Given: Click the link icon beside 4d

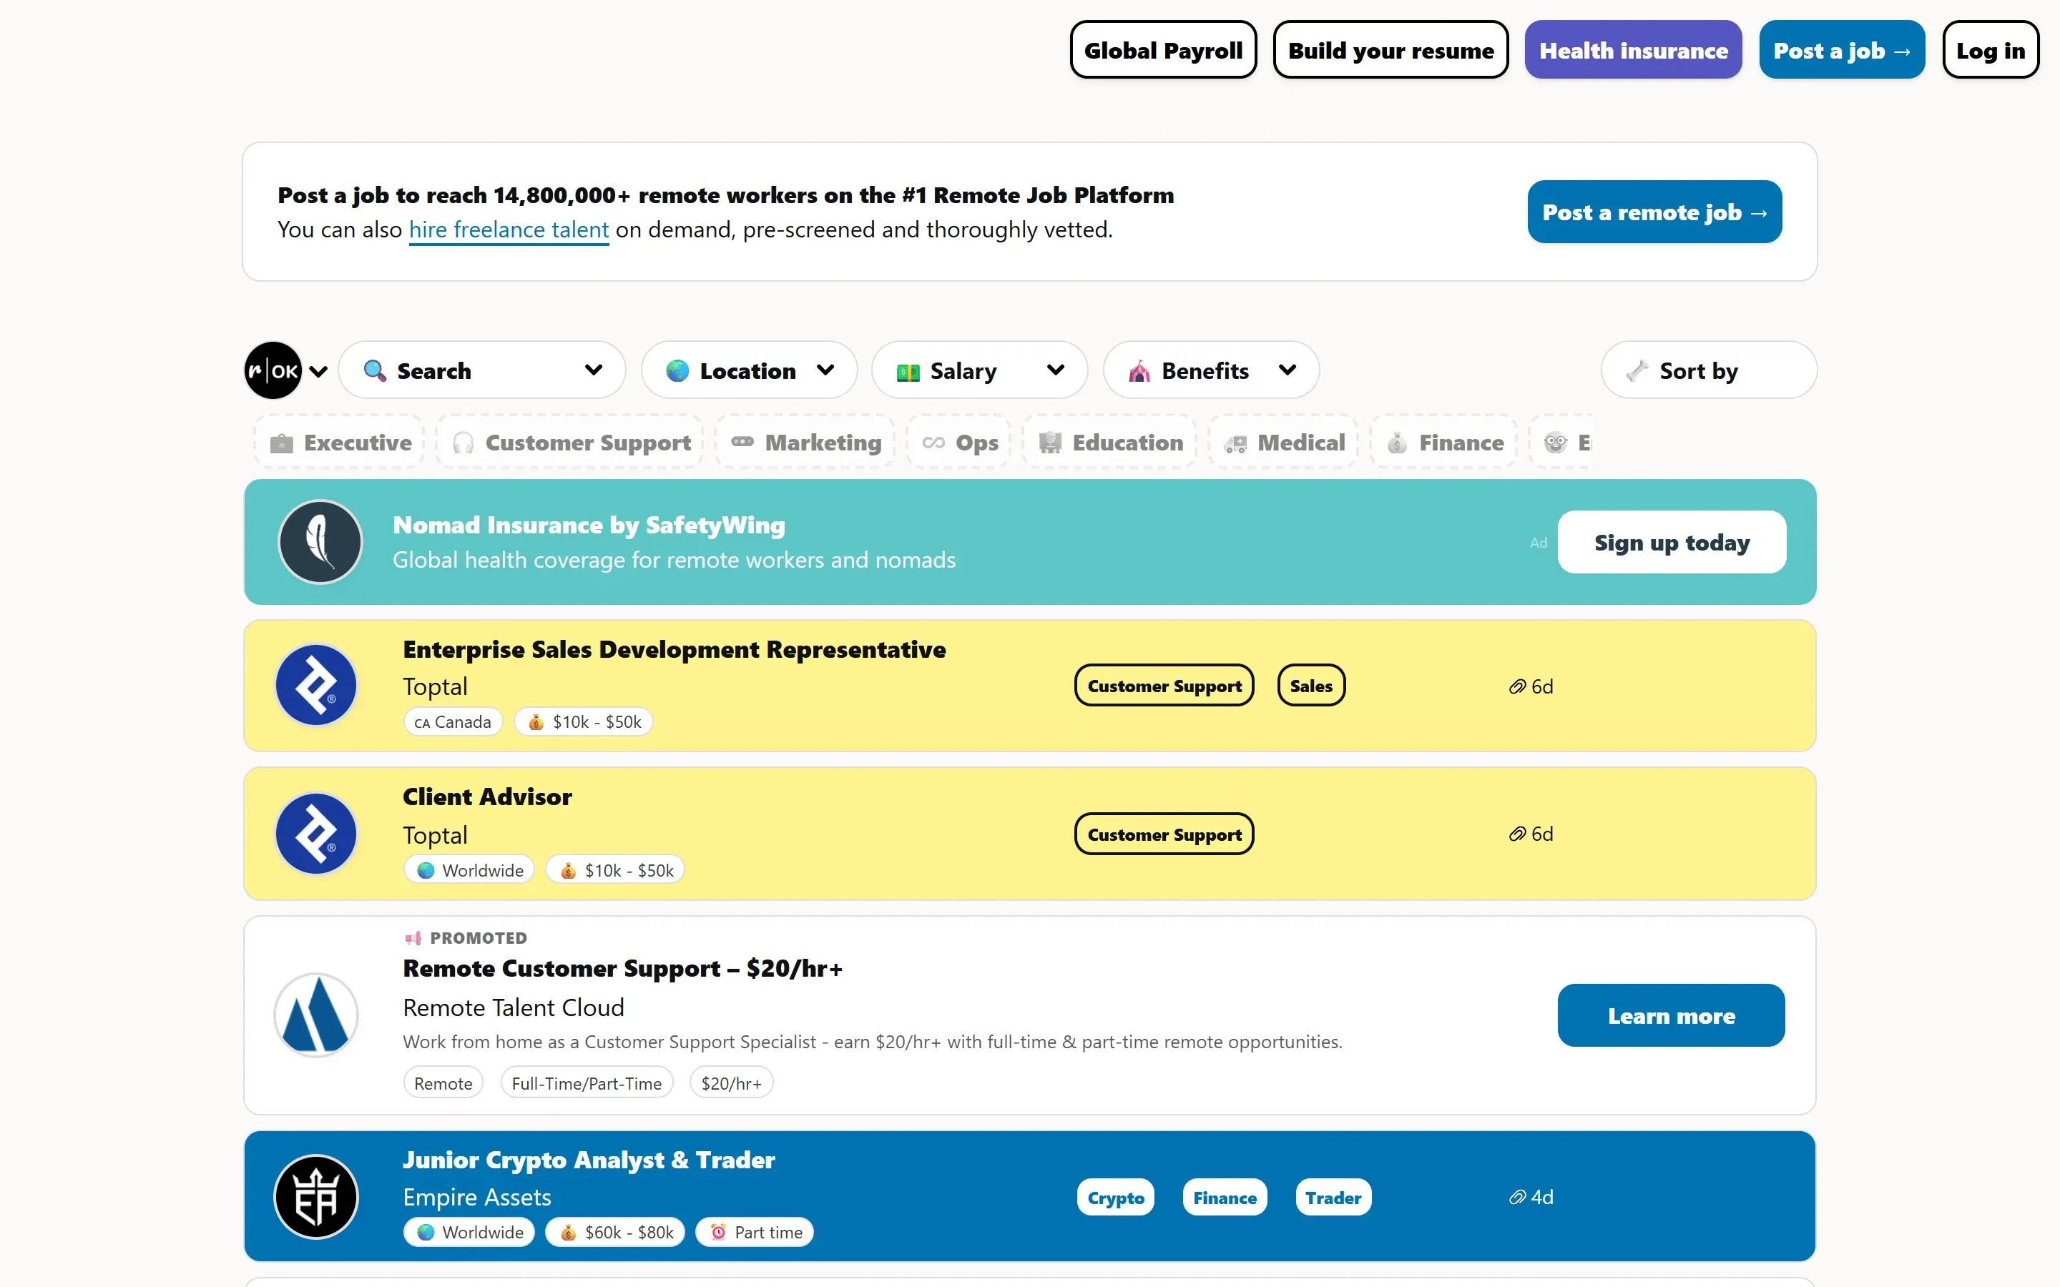Looking at the screenshot, I should pos(1517,1197).
